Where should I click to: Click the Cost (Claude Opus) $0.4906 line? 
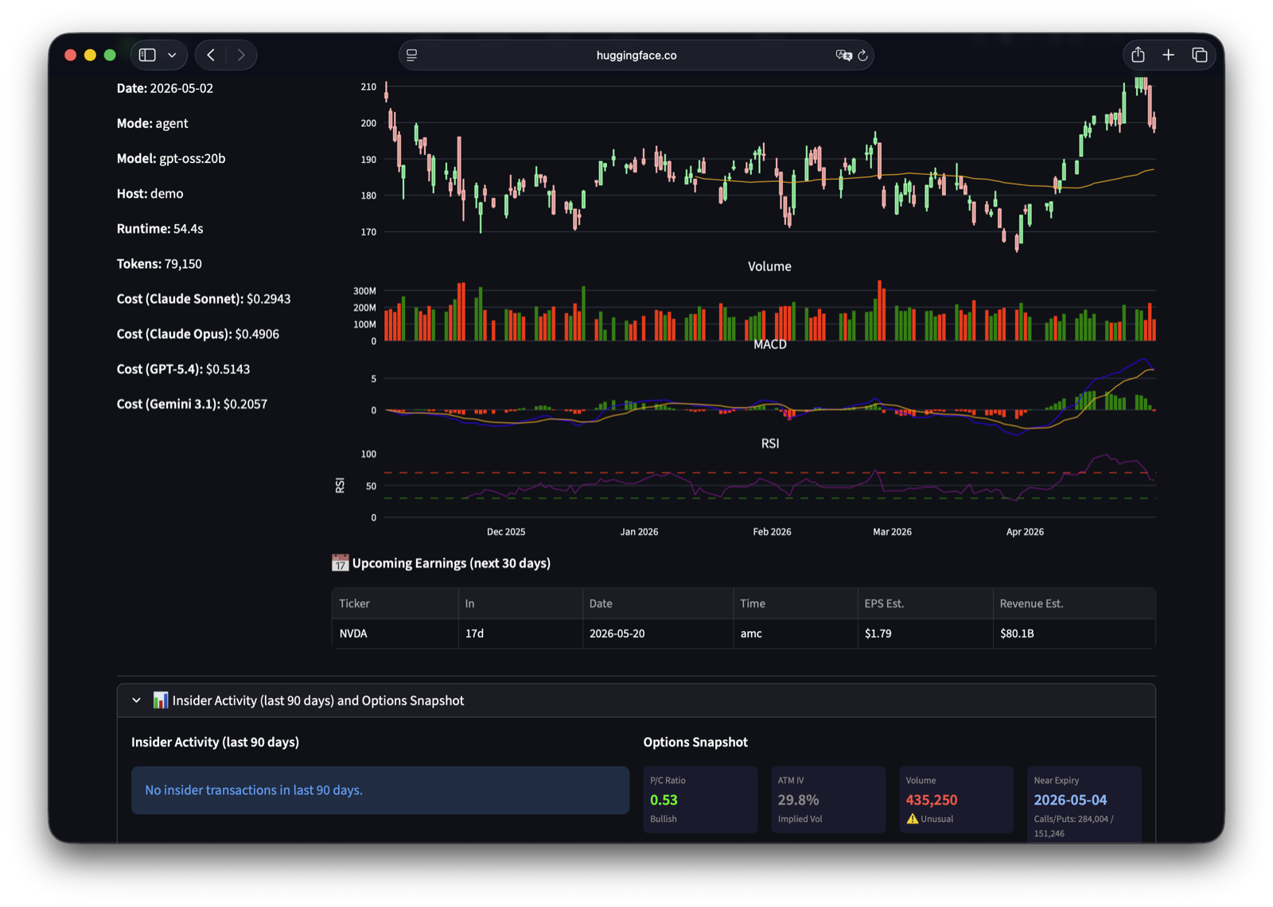[198, 334]
